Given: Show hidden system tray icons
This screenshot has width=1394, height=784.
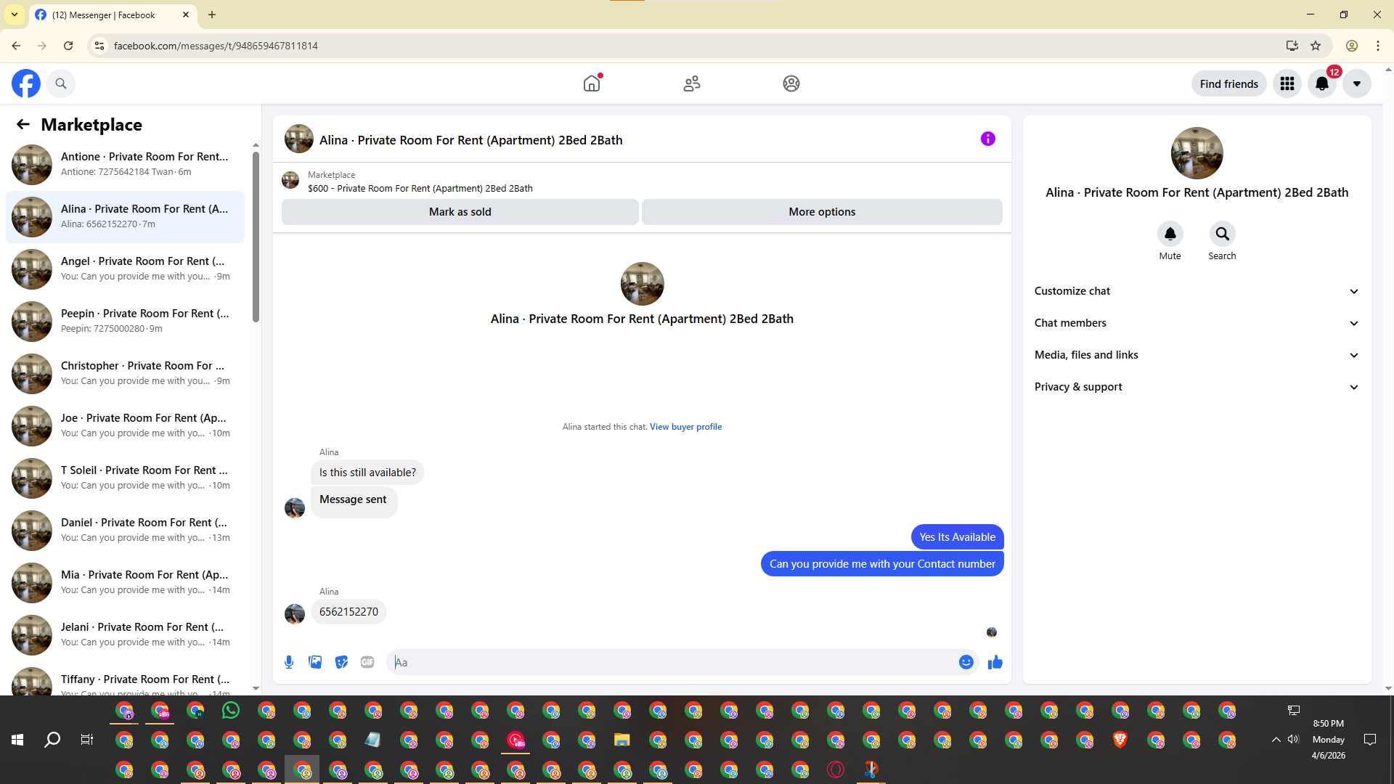Looking at the screenshot, I should 1276,740.
